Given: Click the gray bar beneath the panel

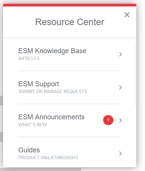Looking at the screenshot, I should click(40, 169).
